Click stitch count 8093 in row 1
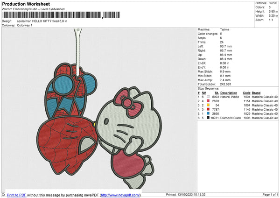 point(215,97)
